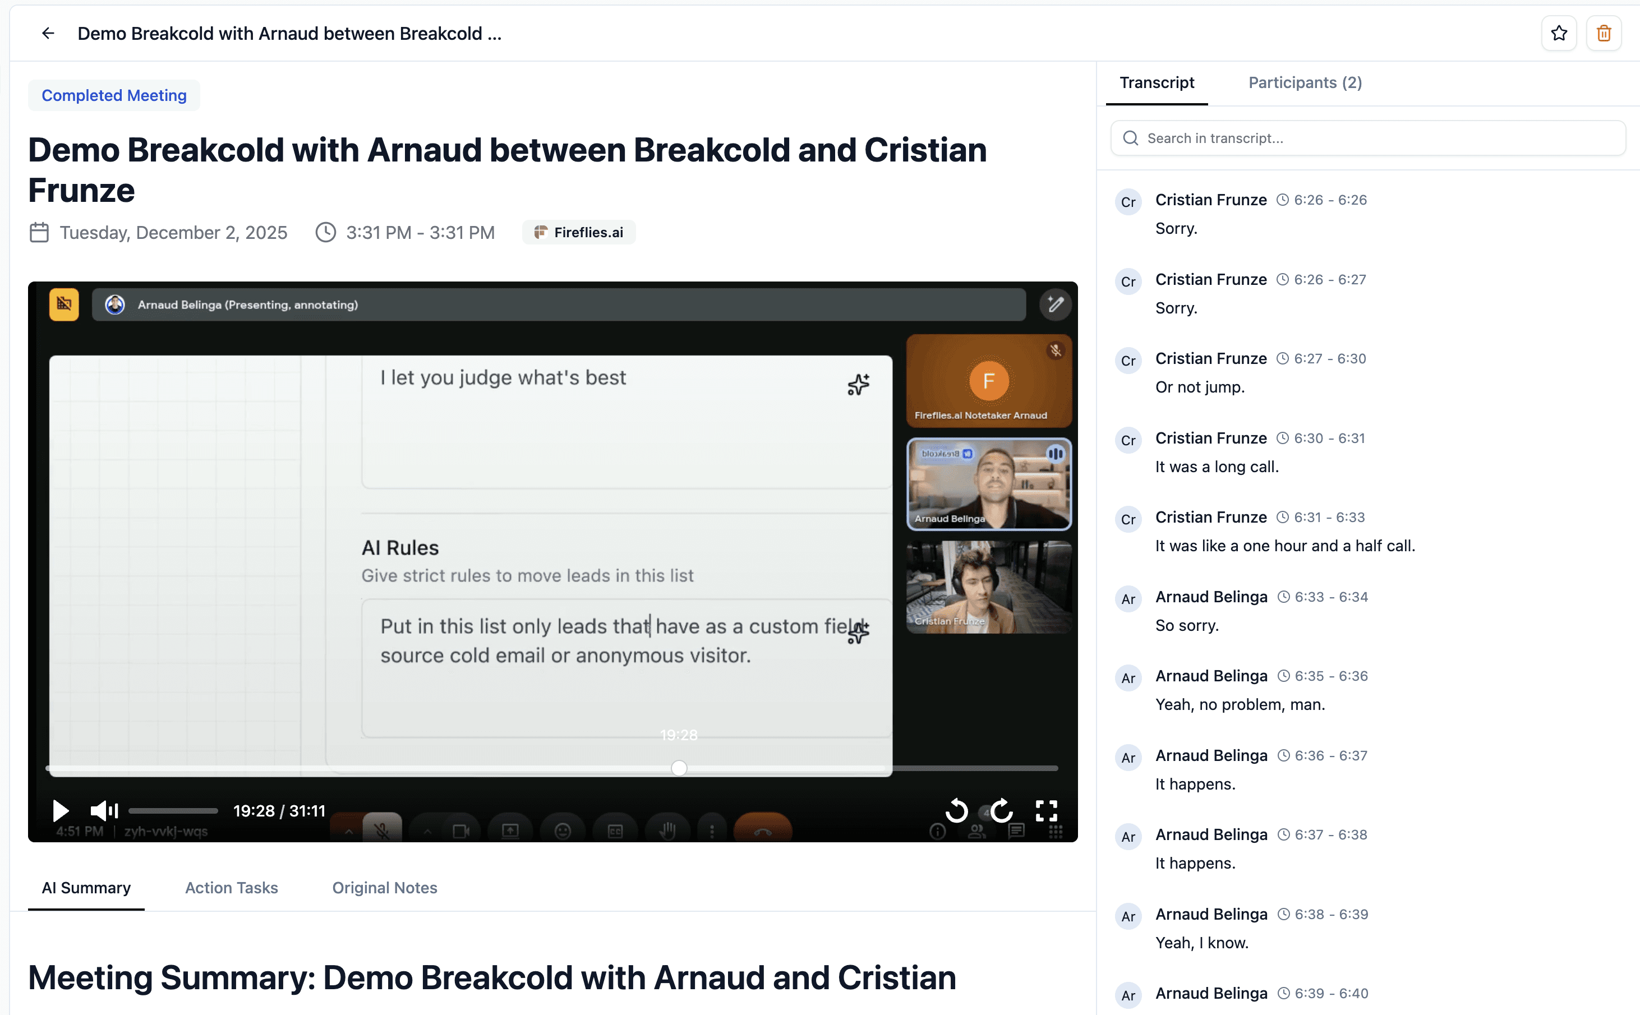1640x1015 pixels.
Task: Click the calendar icon beside meeting date
Action: point(39,232)
